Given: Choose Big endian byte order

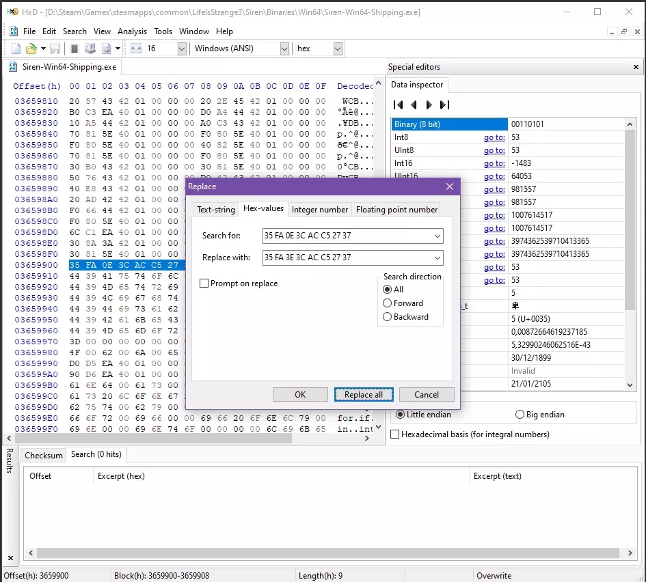Looking at the screenshot, I should coord(520,415).
